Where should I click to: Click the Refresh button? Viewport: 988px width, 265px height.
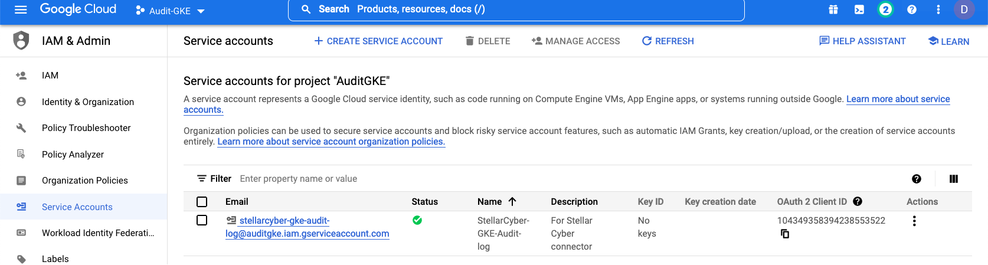[668, 41]
